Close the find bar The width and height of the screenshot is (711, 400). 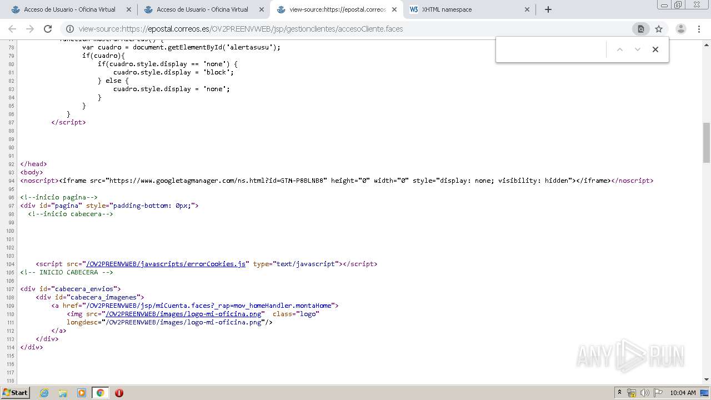[x=655, y=49]
